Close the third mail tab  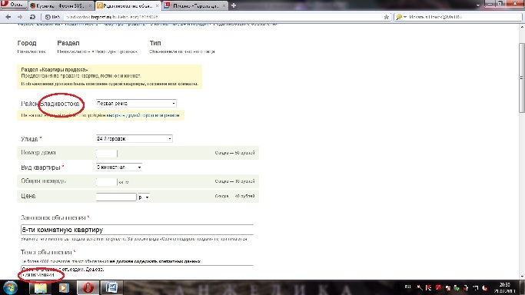click(x=224, y=5)
